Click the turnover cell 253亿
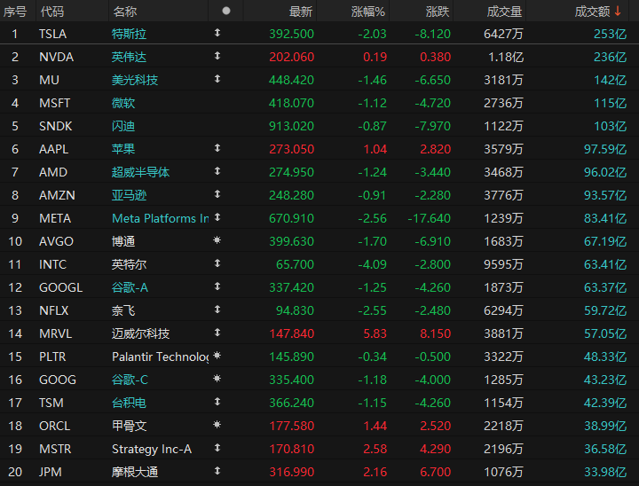Image resolution: width=639 pixels, height=486 pixels. point(610,34)
